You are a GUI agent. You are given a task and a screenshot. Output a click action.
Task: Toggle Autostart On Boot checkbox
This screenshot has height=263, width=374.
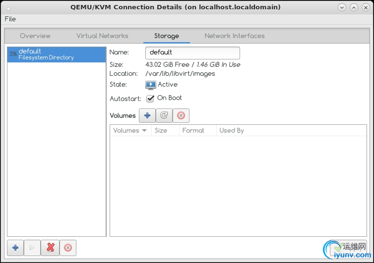pos(150,99)
